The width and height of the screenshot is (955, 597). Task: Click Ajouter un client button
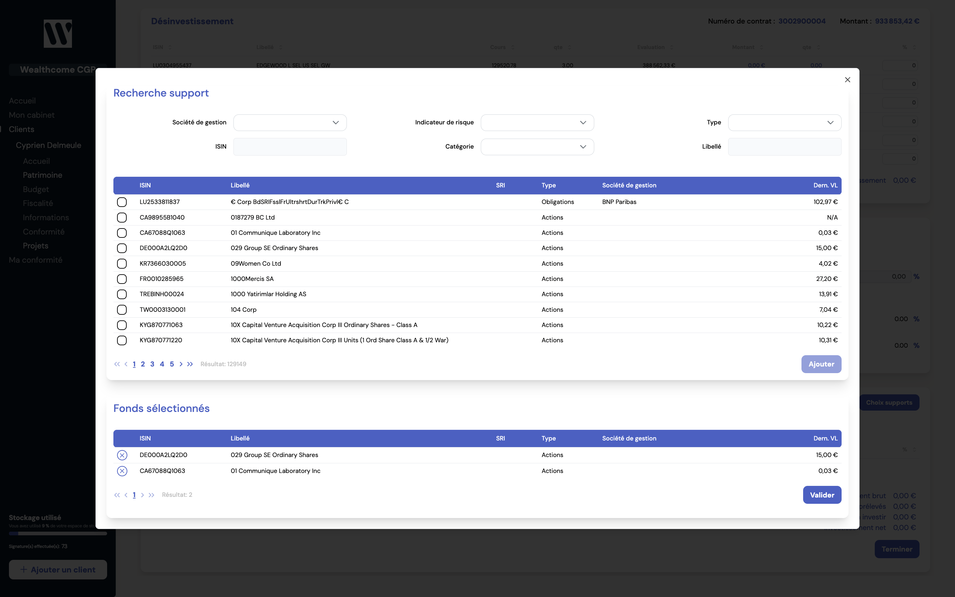58,570
